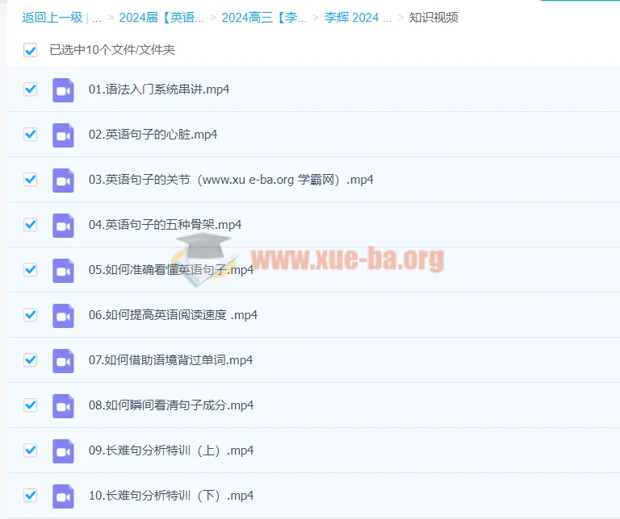Image resolution: width=620 pixels, height=519 pixels.
Task: Open file name 07.如何借助语境背过单词.mp4
Action: click(171, 360)
